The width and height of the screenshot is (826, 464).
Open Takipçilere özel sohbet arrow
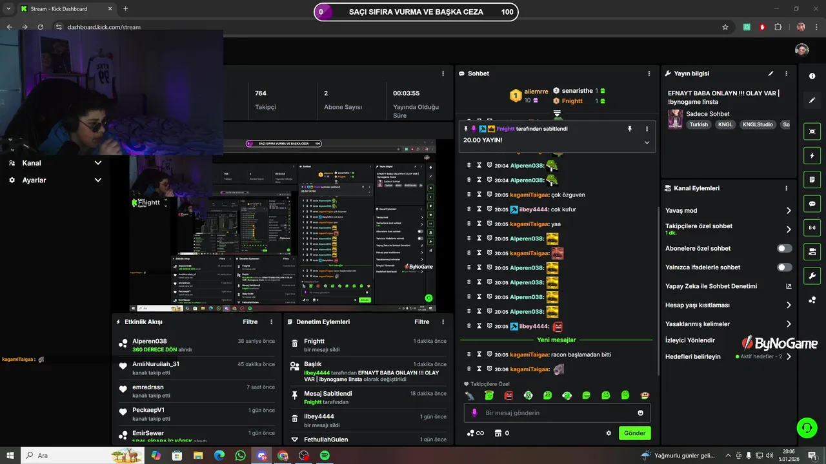click(x=789, y=229)
